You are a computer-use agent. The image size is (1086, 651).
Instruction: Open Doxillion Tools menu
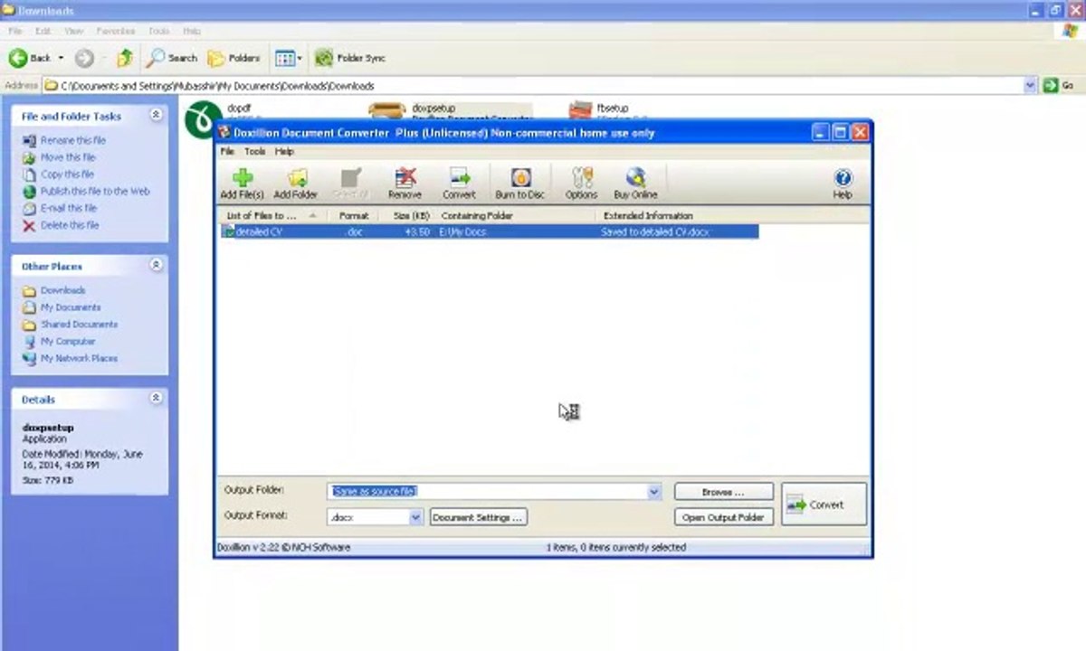point(255,152)
